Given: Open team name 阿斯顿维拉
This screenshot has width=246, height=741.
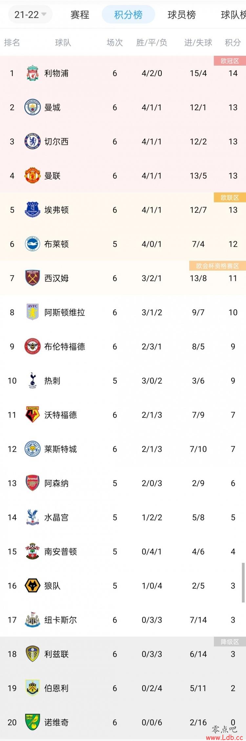Looking at the screenshot, I should click(x=65, y=312).
